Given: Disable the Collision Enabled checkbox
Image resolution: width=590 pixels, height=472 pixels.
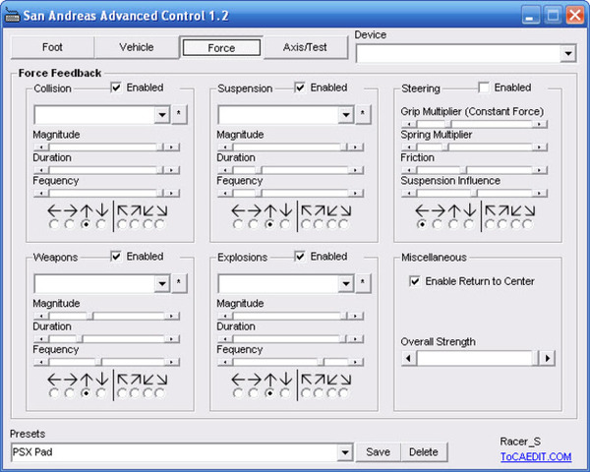Looking at the screenshot, I should pos(116,88).
